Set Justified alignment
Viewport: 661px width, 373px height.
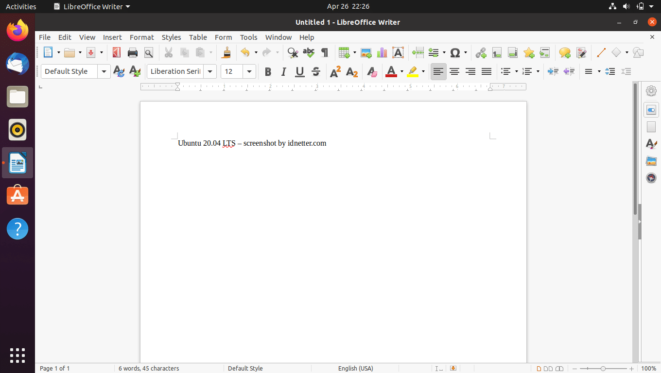(x=487, y=71)
